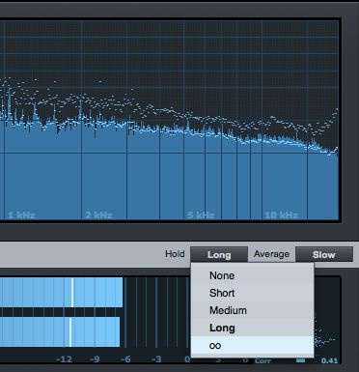Viewport: 359px width, 372px height.
Task: Click the 5 kHz frequency label
Action: 201,215
